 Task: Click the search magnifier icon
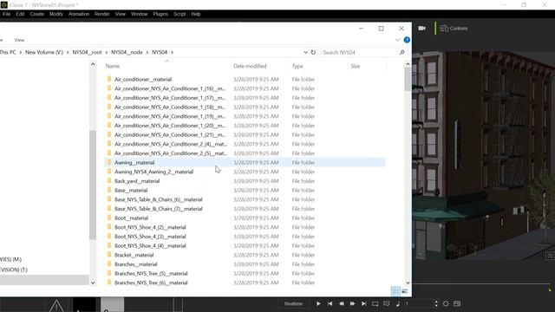[x=402, y=52]
